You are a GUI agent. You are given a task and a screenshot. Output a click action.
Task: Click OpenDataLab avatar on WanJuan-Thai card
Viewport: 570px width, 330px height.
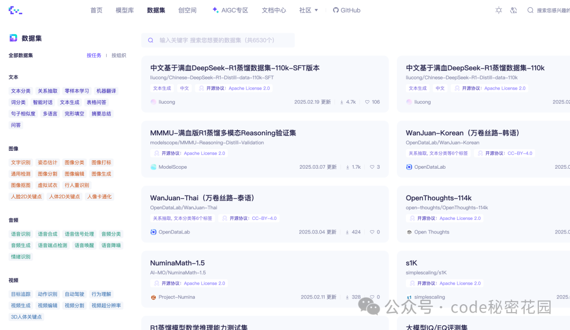click(154, 232)
